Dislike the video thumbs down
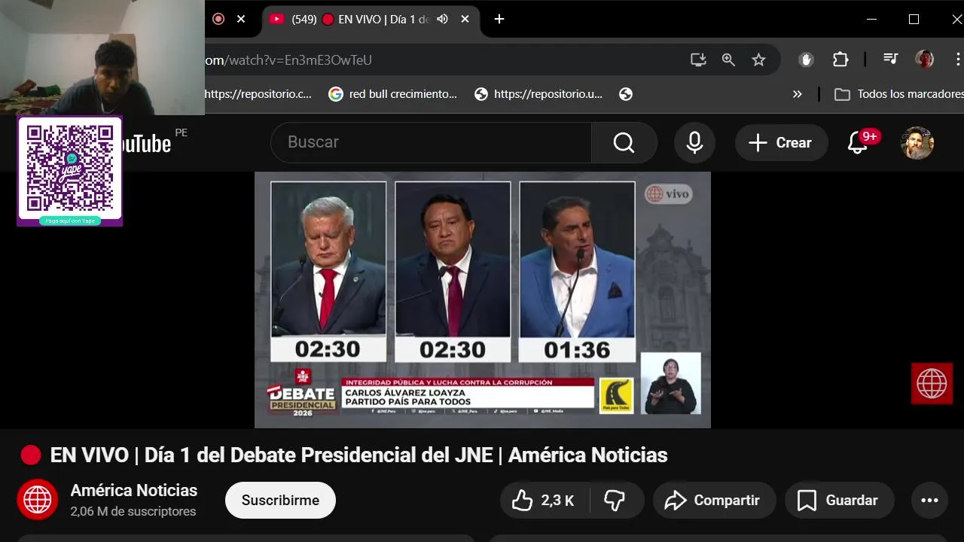964x542 pixels. click(615, 501)
